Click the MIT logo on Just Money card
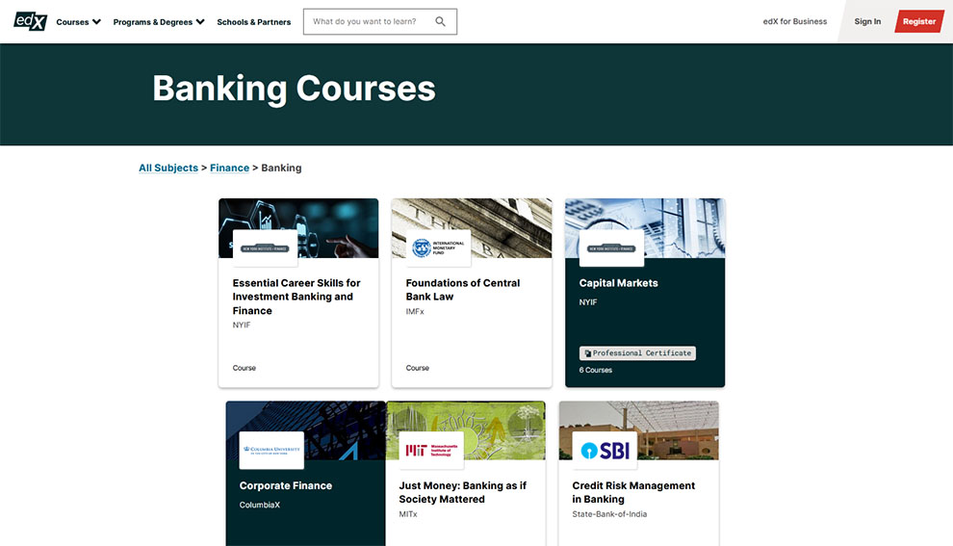Image resolution: width=953 pixels, height=546 pixels. coord(431,450)
